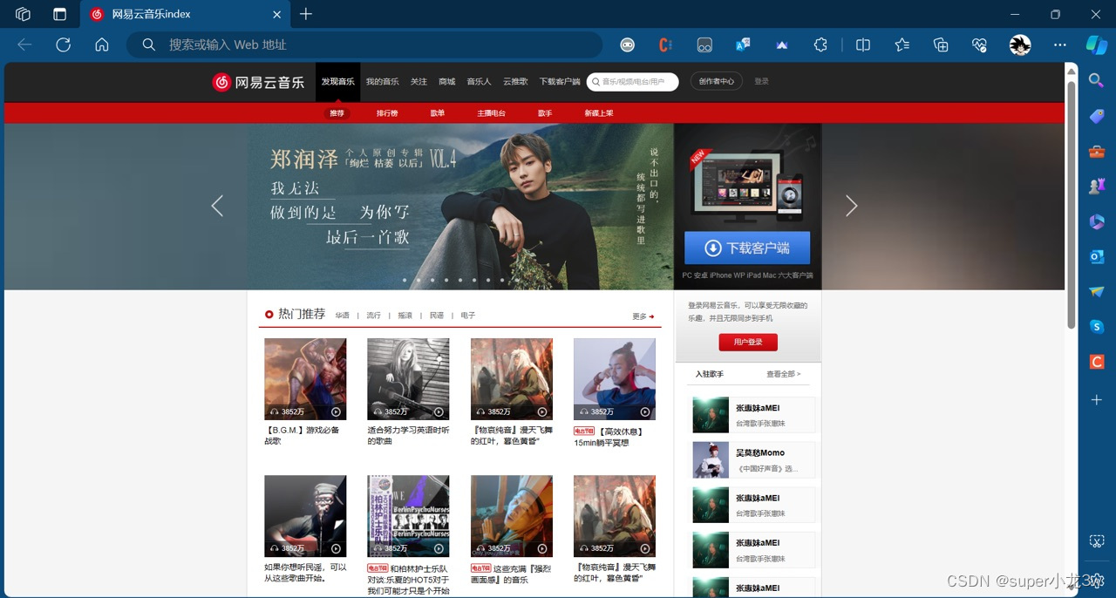Open the Shopping tag sidebar icon
Image resolution: width=1116 pixels, height=598 pixels.
point(1097,116)
